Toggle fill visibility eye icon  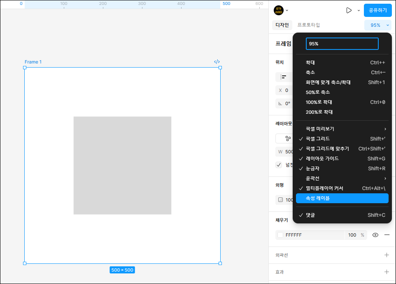(x=375, y=235)
